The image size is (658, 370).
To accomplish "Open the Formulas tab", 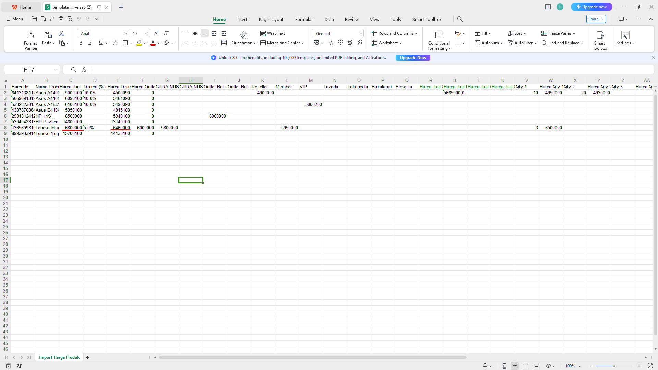I will point(304,19).
